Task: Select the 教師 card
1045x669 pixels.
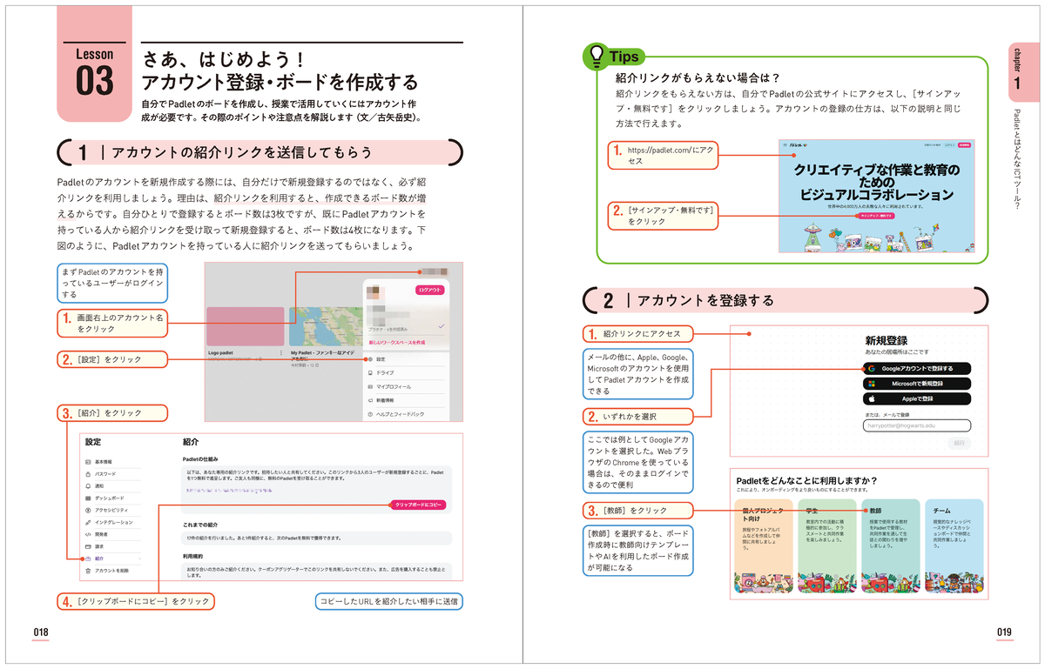Action: pos(890,545)
